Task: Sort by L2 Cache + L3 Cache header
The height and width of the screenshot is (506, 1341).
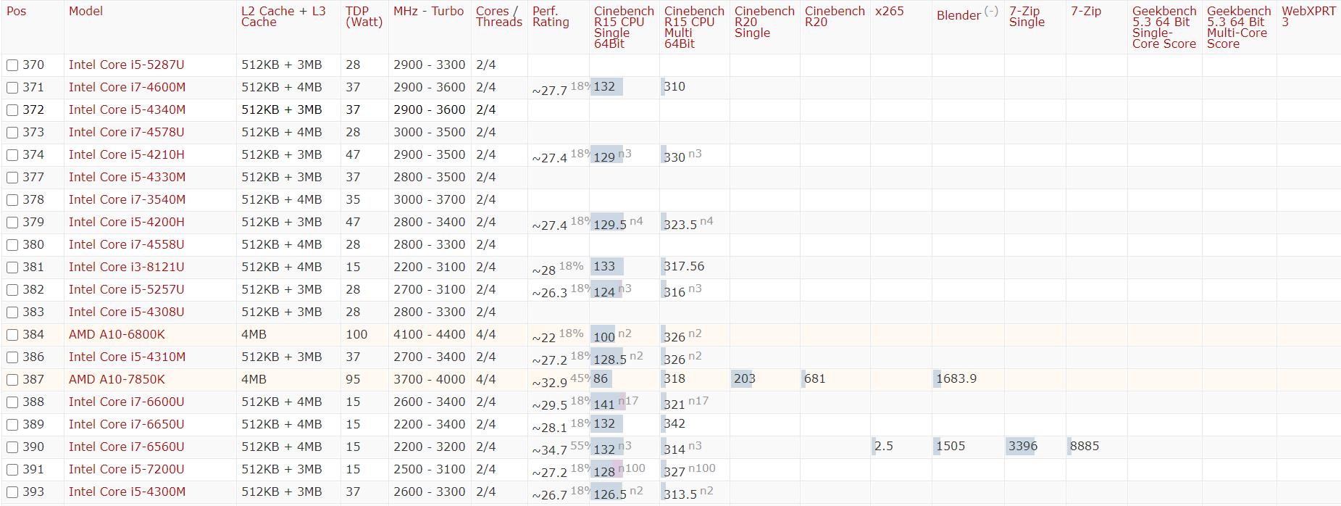Action: [x=283, y=17]
